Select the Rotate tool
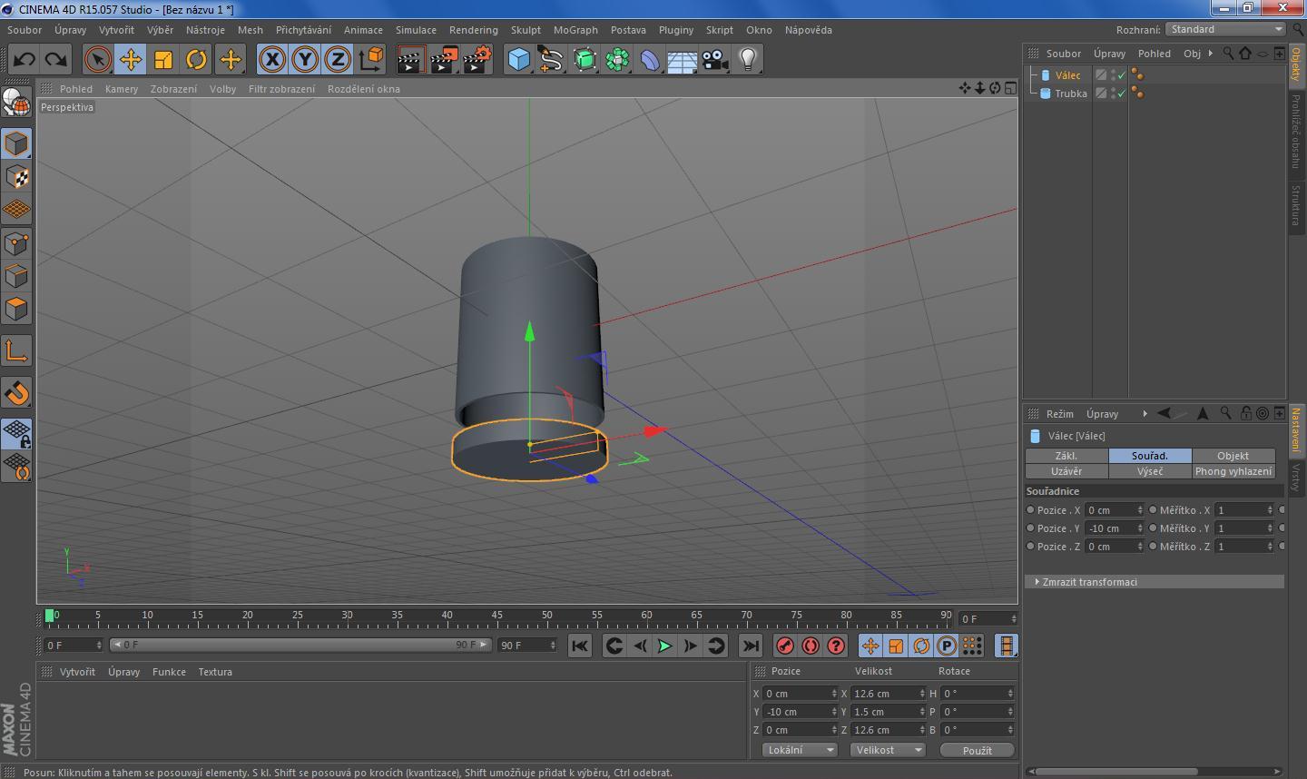The width and height of the screenshot is (1307, 779). pyautogui.click(x=196, y=60)
